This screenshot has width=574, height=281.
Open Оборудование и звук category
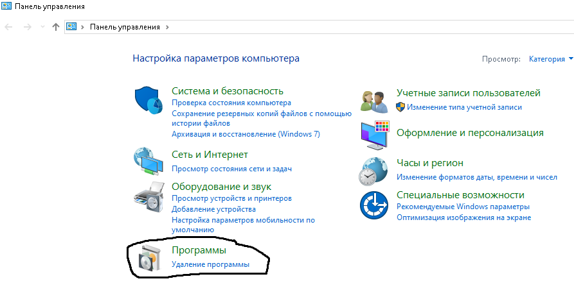tap(222, 187)
